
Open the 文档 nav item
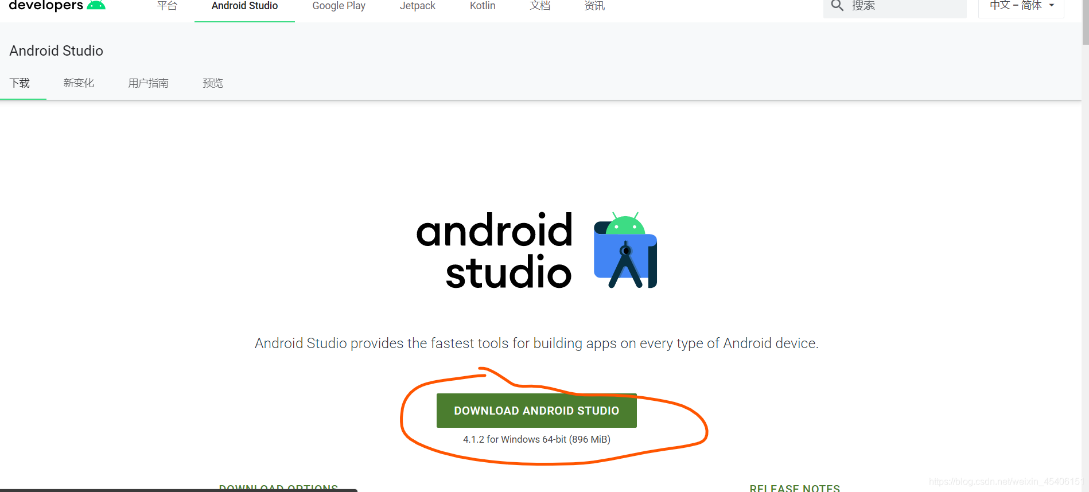click(540, 6)
